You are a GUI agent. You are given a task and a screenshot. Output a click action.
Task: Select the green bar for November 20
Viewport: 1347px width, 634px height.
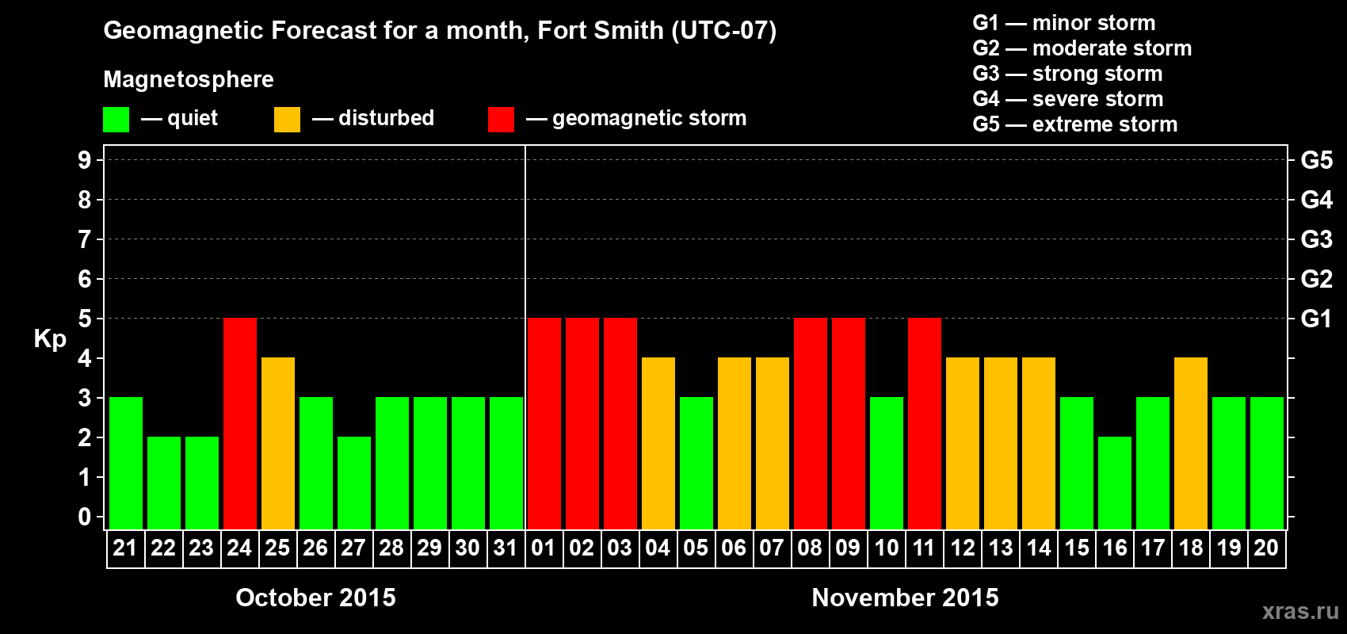(x=1267, y=463)
